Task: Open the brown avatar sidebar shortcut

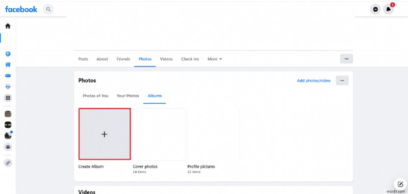Action: pos(8,114)
